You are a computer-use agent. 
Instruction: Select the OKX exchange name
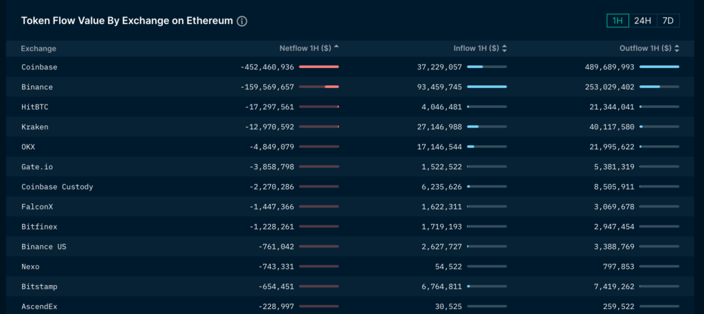point(28,146)
